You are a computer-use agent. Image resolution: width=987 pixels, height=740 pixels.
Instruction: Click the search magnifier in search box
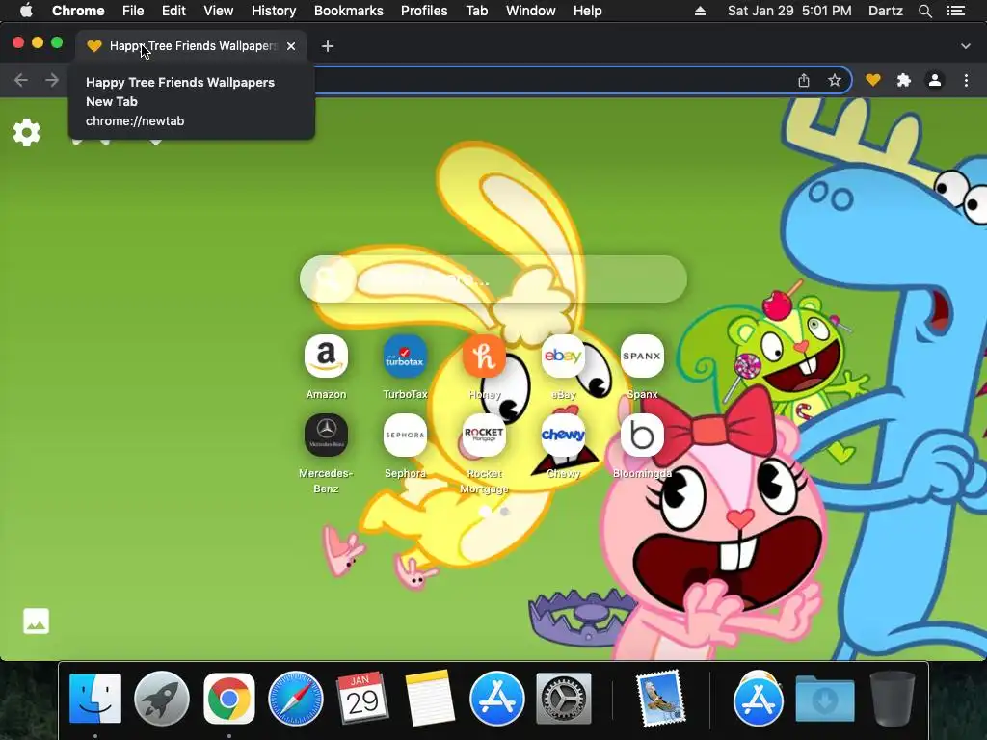point(328,278)
